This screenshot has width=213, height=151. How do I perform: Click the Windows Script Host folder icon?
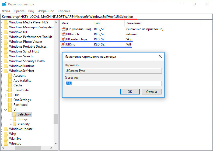(x=6, y=51)
